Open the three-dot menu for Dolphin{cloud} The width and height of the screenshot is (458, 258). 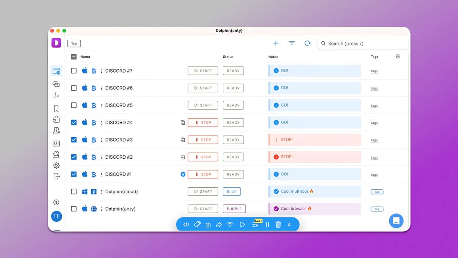(101, 192)
